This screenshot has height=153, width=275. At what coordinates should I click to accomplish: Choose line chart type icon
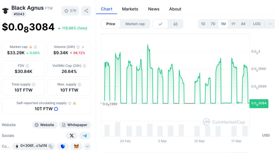coord(160,24)
